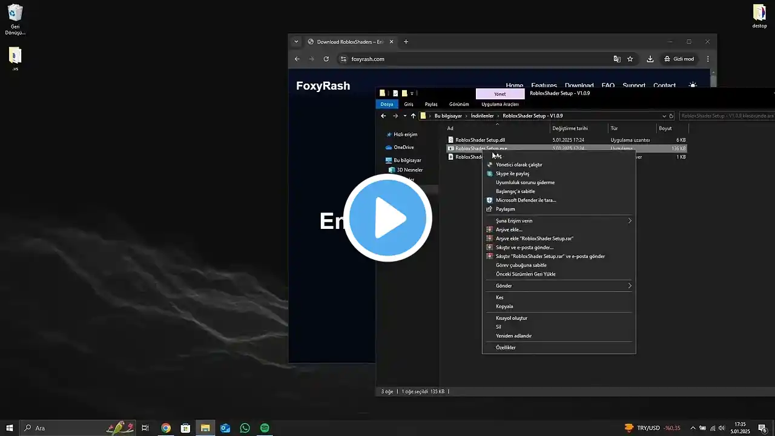The width and height of the screenshot is (775, 436).
Task: Select the file RobloxShader Setup.dll
Action: point(480,140)
